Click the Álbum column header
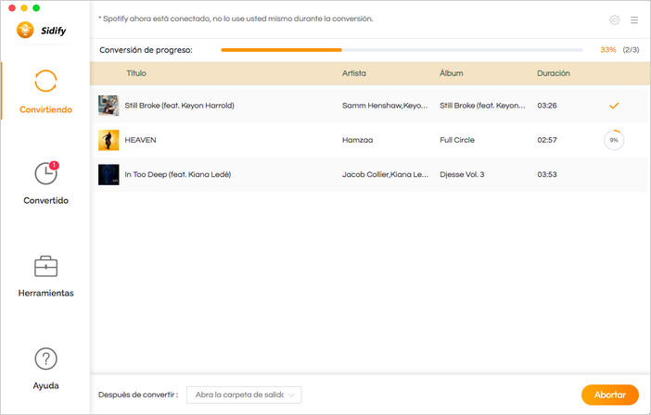The width and height of the screenshot is (651, 415). (452, 73)
